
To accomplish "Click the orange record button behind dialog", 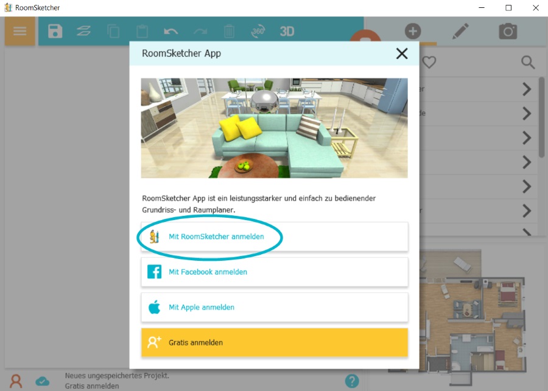I will [x=365, y=36].
